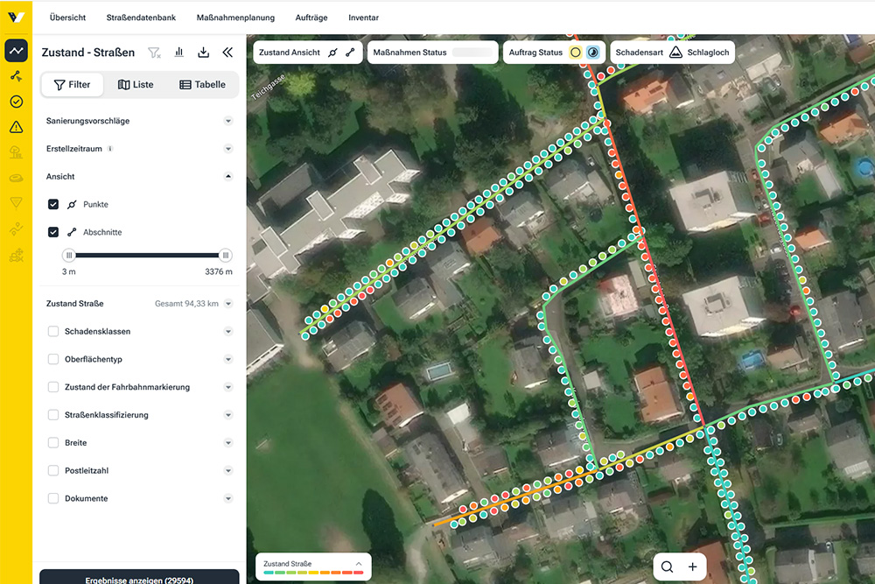Click the Teichgasse street label on map
875x584 pixels.
269,87
